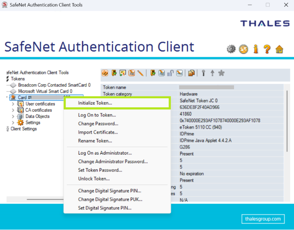
Task: Select Change Digital Signature PIN
Action: click(117, 191)
